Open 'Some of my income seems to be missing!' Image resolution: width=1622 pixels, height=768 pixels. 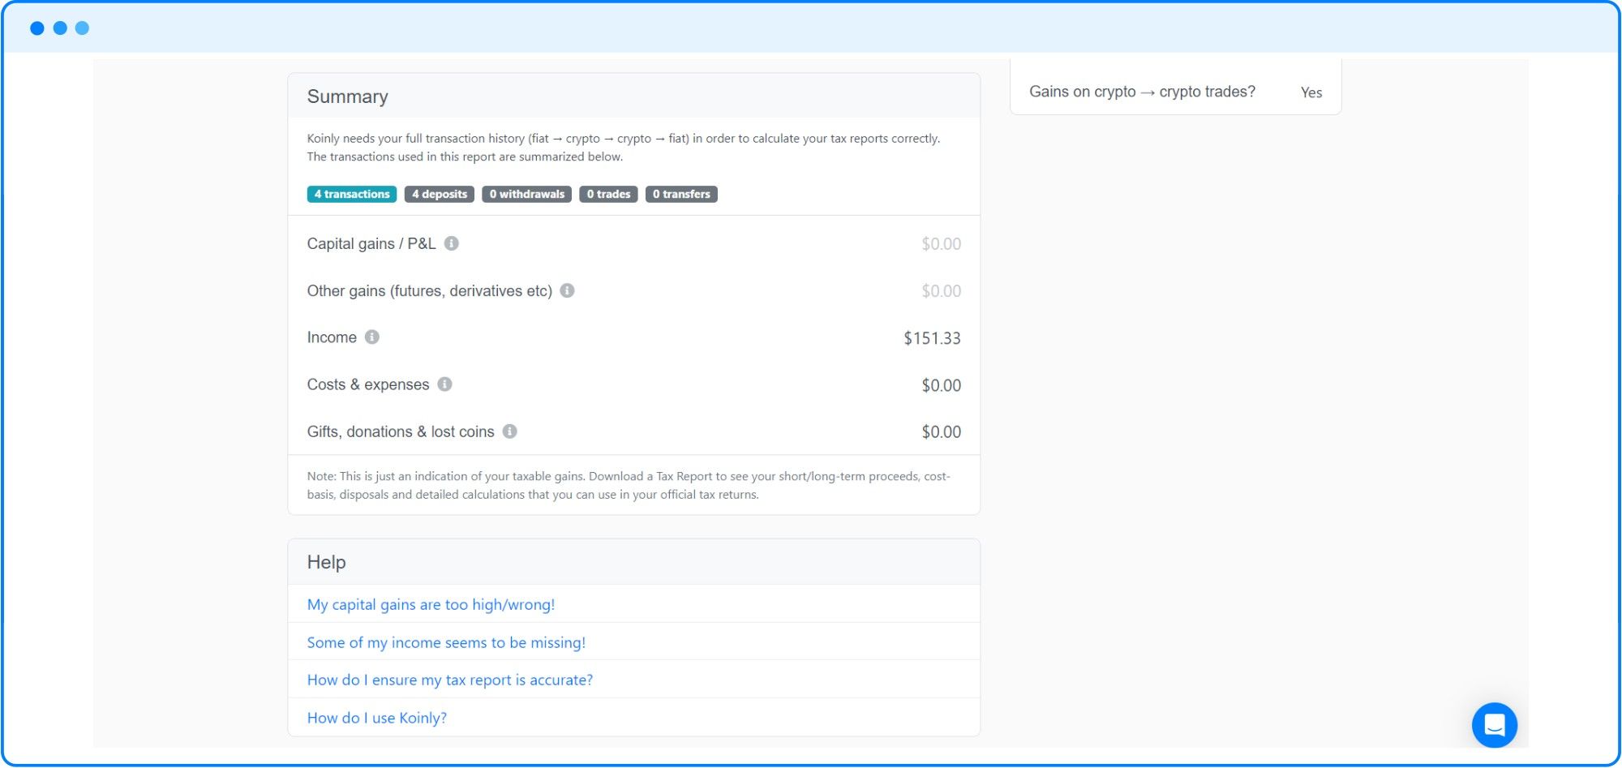pyautogui.click(x=446, y=641)
